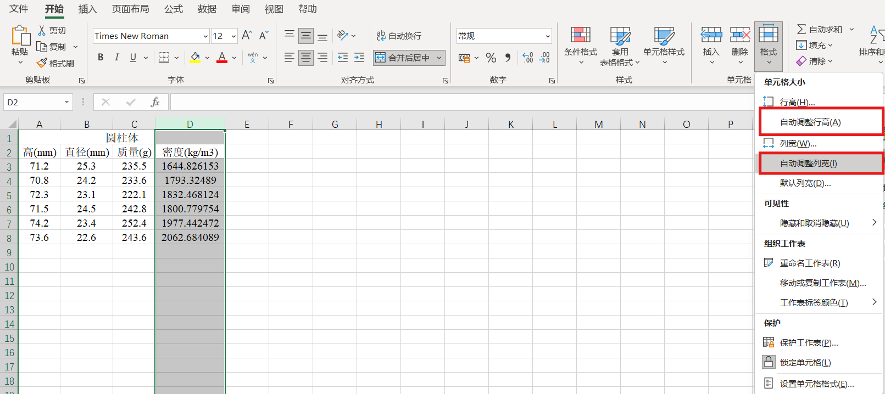The image size is (885, 394).
Task: Open the Merge & Center dropdown arrow
Action: click(x=439, y=58)
